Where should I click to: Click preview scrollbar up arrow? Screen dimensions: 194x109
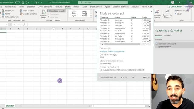[150, 21]
